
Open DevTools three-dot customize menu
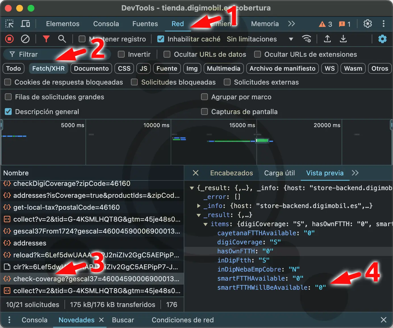pyautogui.click(x=384, y=24)
